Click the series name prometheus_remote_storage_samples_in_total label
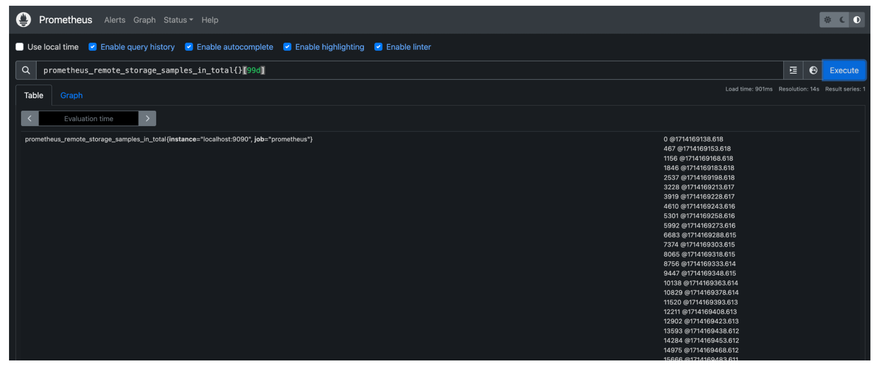 pyautogui.click(x=169, y=139)
